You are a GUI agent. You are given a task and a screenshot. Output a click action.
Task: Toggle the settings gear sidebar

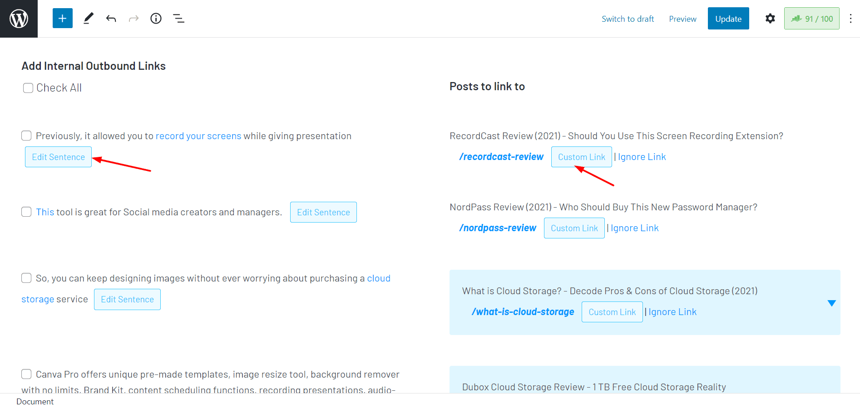click(x=770, y=19)
